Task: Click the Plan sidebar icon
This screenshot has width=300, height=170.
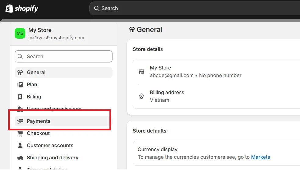Action: pos(20,84)
